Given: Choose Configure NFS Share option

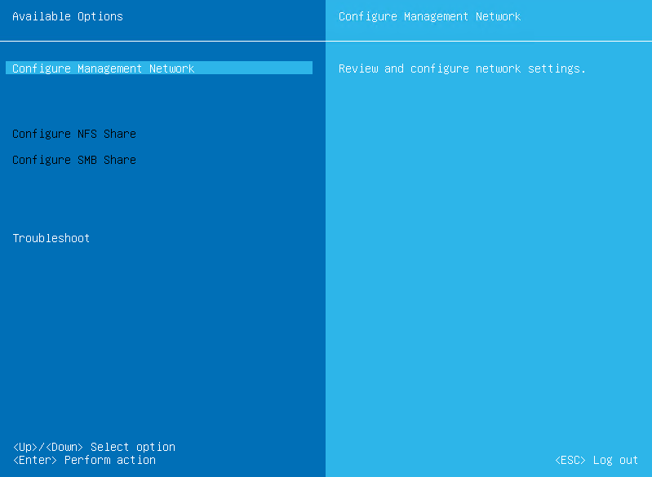Looking at the screenshot, I should click(74, 134).
